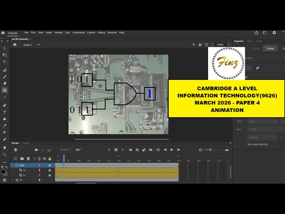This screenshot has height=214, width=285.
Task: Switch to the Output tab
Action: pyautogui.click(x=26, y=143)
